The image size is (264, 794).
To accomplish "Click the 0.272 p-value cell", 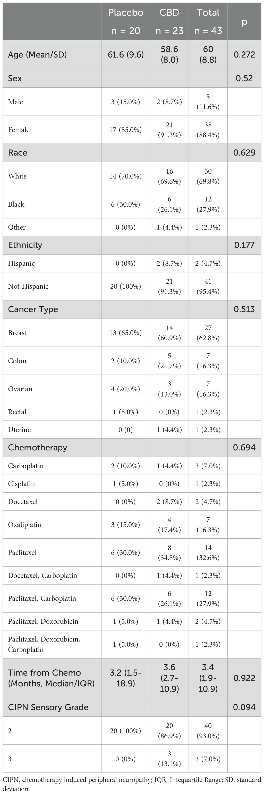I will (x=244, y=54).
